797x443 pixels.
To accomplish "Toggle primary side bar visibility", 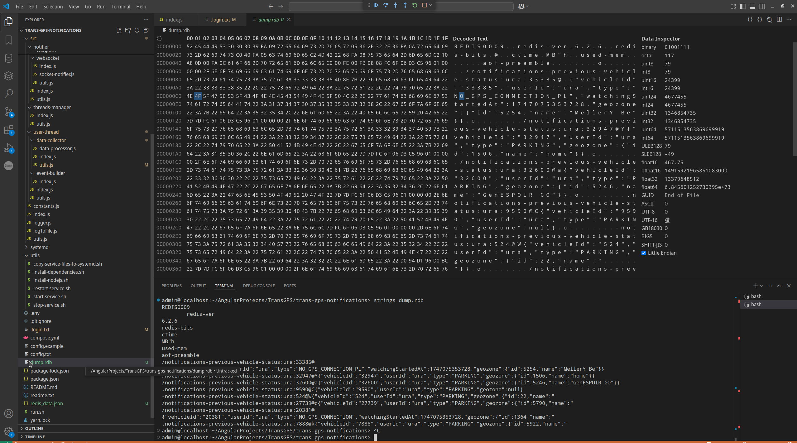I will [743, 6].
